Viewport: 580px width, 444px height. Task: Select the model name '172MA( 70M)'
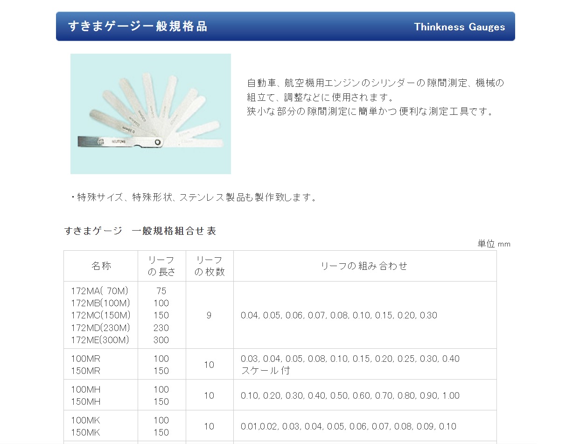pyautogui.click(x=99, y=291)
